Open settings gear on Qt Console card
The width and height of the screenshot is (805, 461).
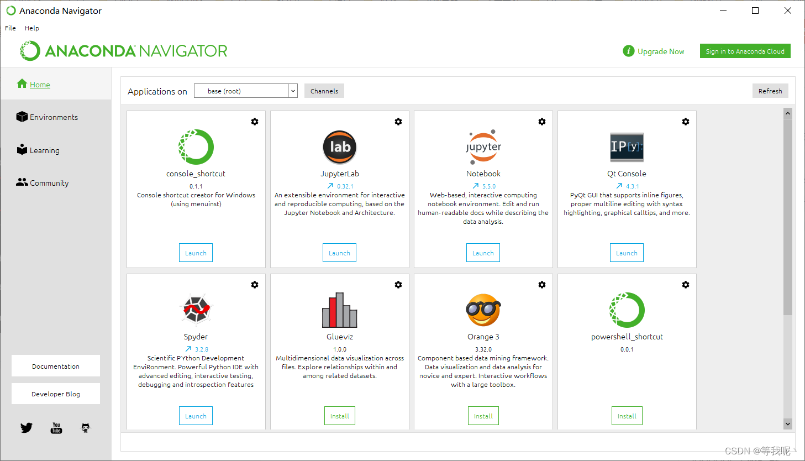point(686,122)
